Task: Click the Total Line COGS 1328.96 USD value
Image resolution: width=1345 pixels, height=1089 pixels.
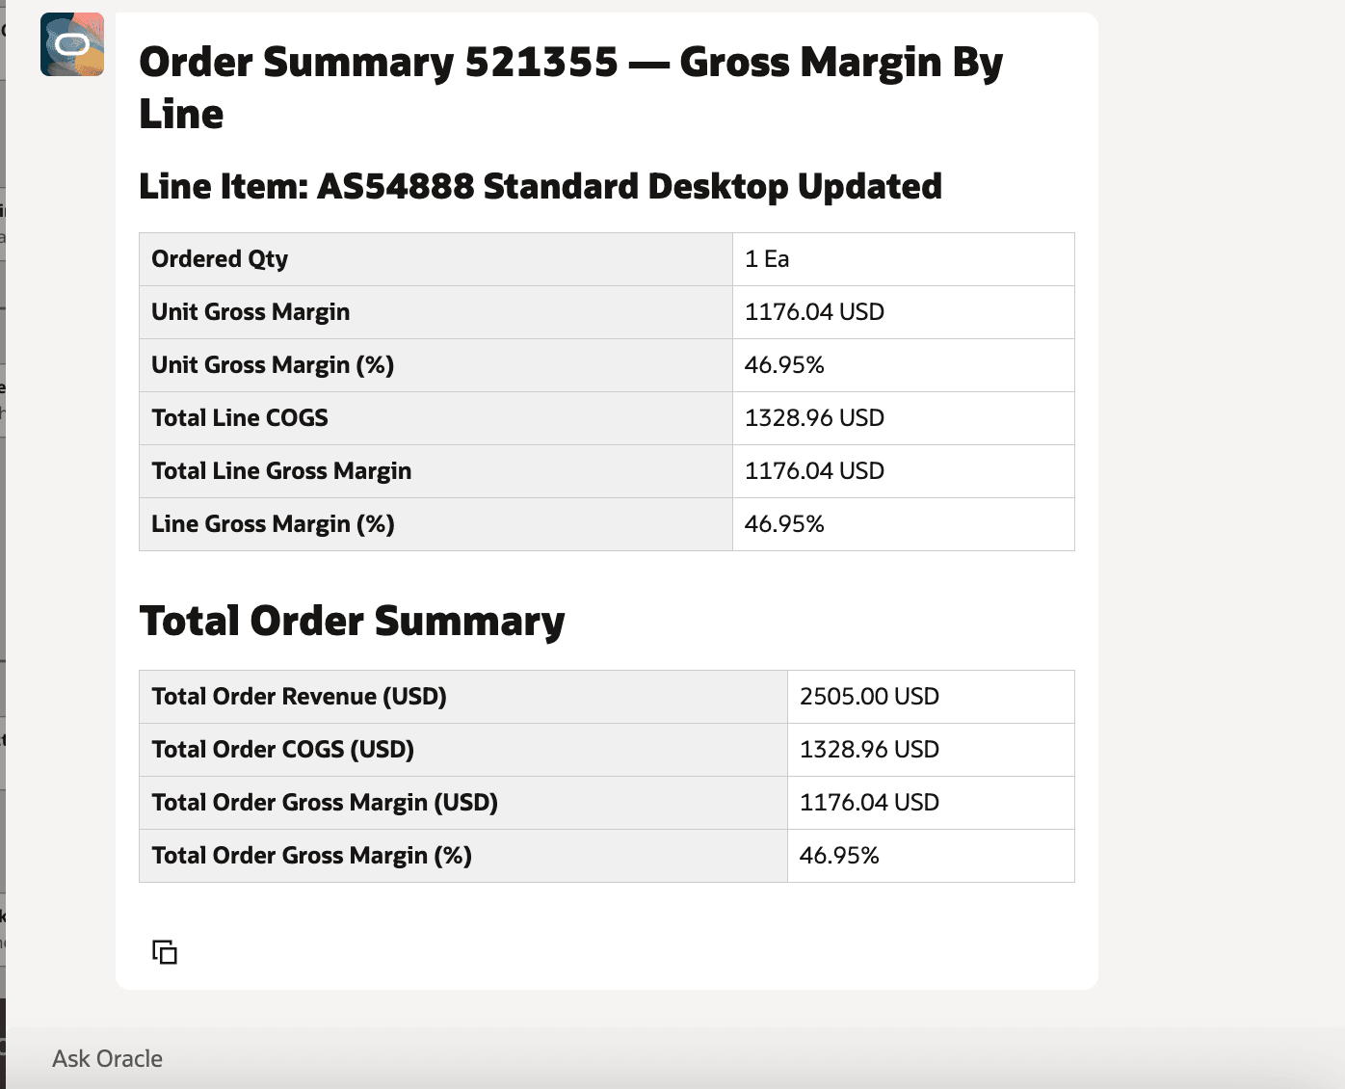Action: 814,418
